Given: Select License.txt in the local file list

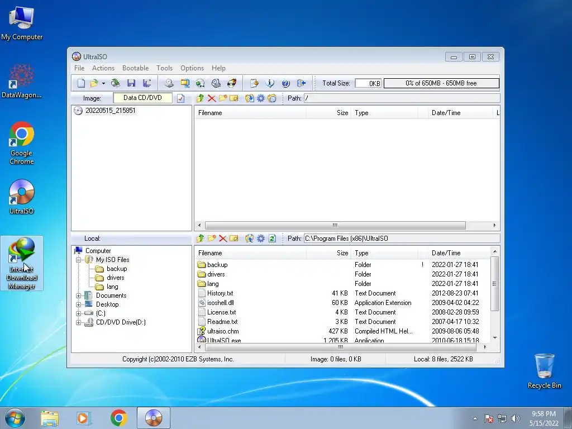Looking at the screenshot, I should [x=221, y=312].
